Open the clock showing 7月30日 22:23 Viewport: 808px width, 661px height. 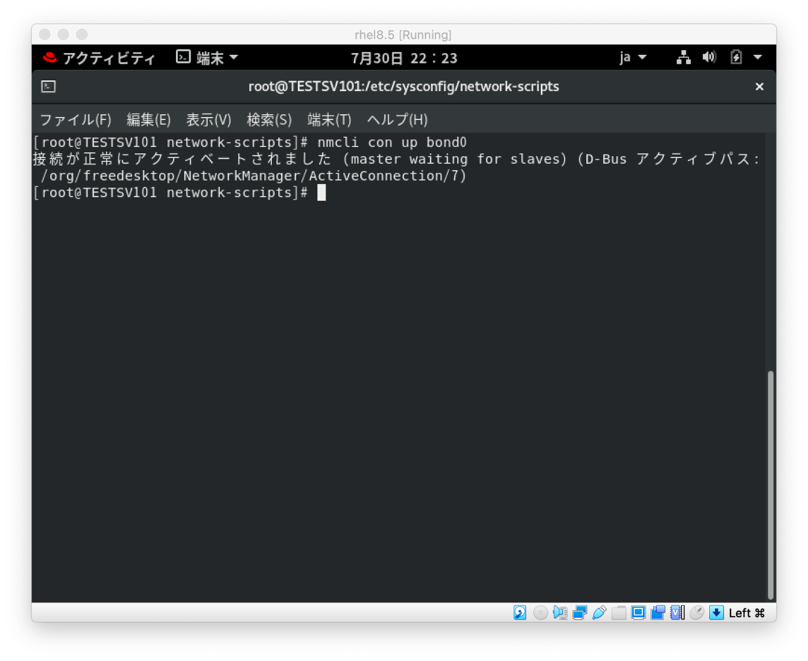click(x=404, y=58)
